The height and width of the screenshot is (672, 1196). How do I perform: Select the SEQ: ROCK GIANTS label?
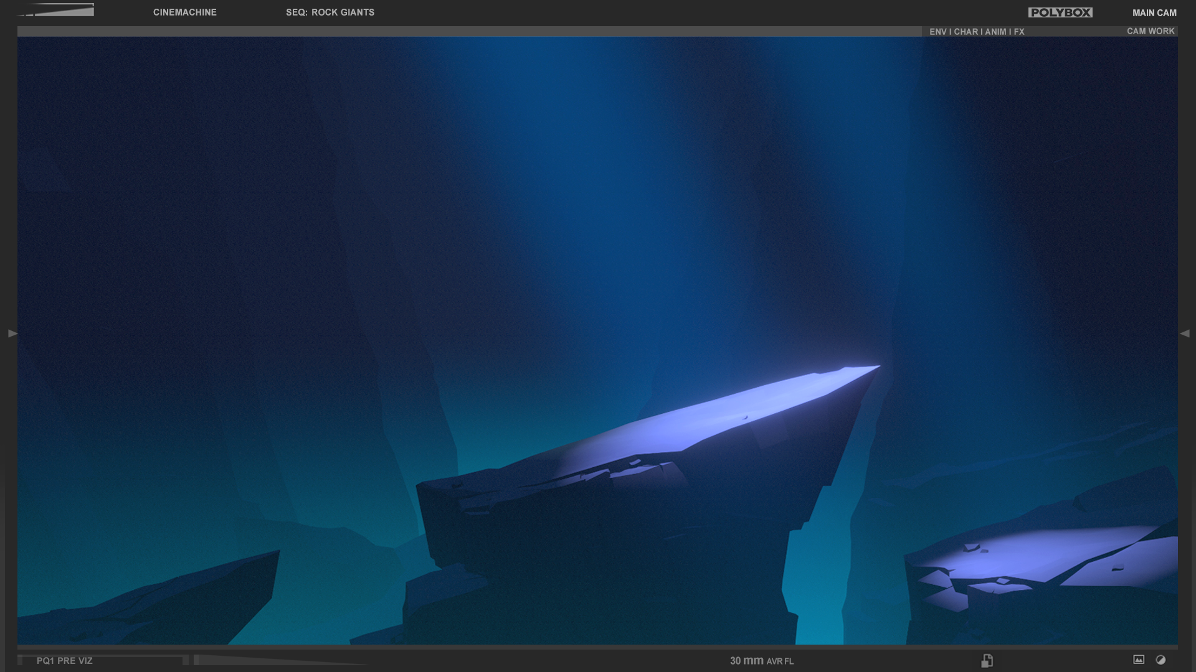tap(330, 12)
